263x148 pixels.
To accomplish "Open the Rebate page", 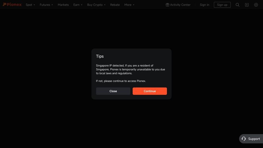I will [115, 5].
